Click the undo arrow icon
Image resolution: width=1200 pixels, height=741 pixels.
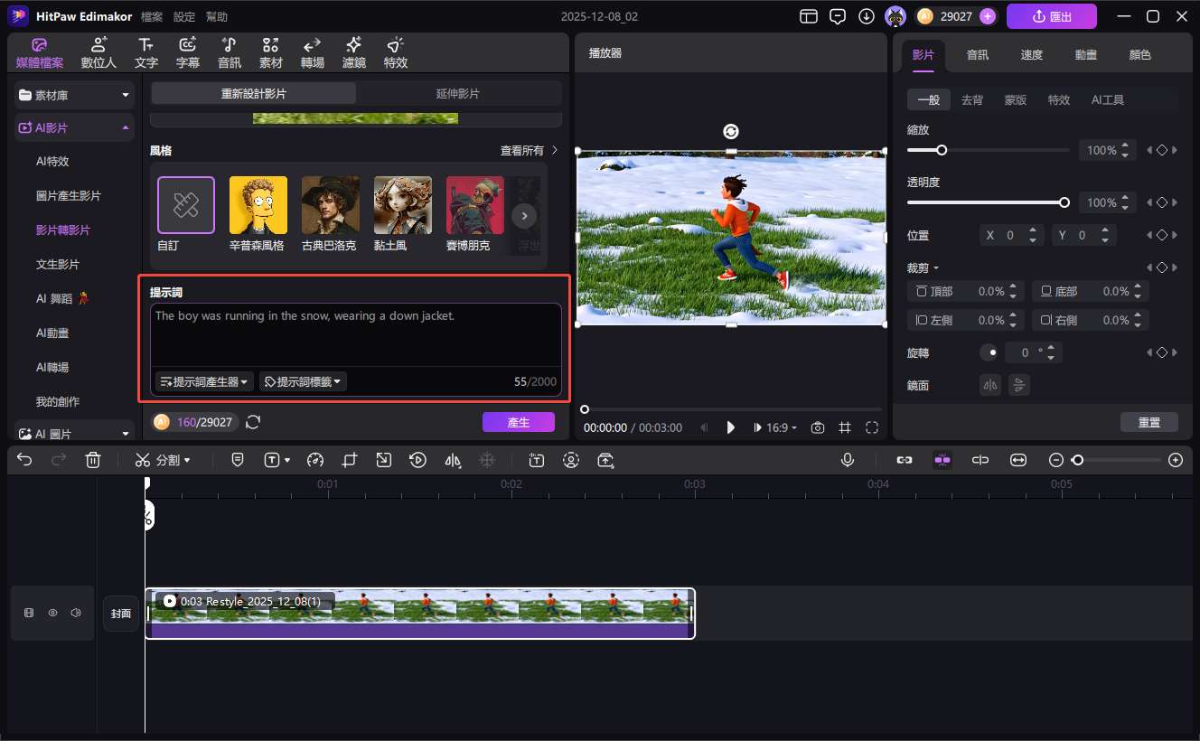24,460
